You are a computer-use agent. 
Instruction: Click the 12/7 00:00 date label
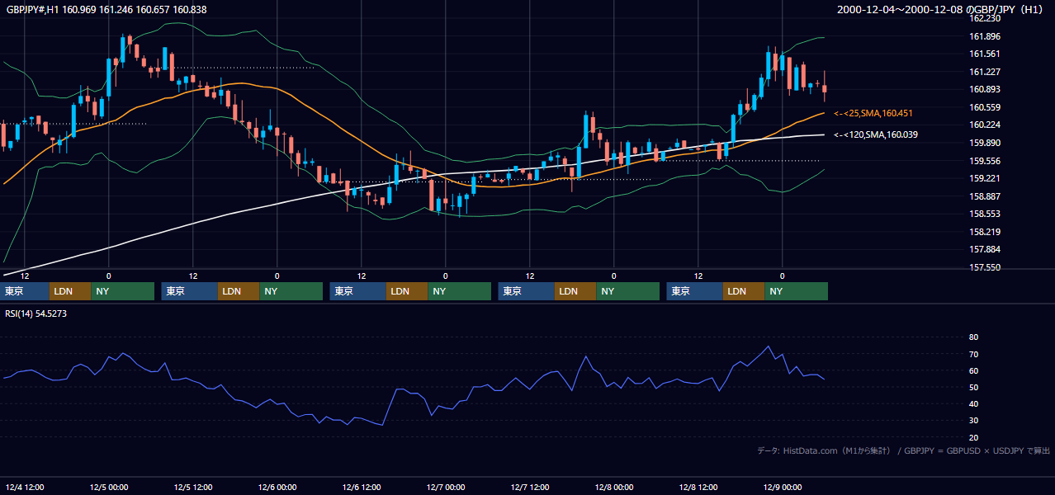(x=446, y=488)
